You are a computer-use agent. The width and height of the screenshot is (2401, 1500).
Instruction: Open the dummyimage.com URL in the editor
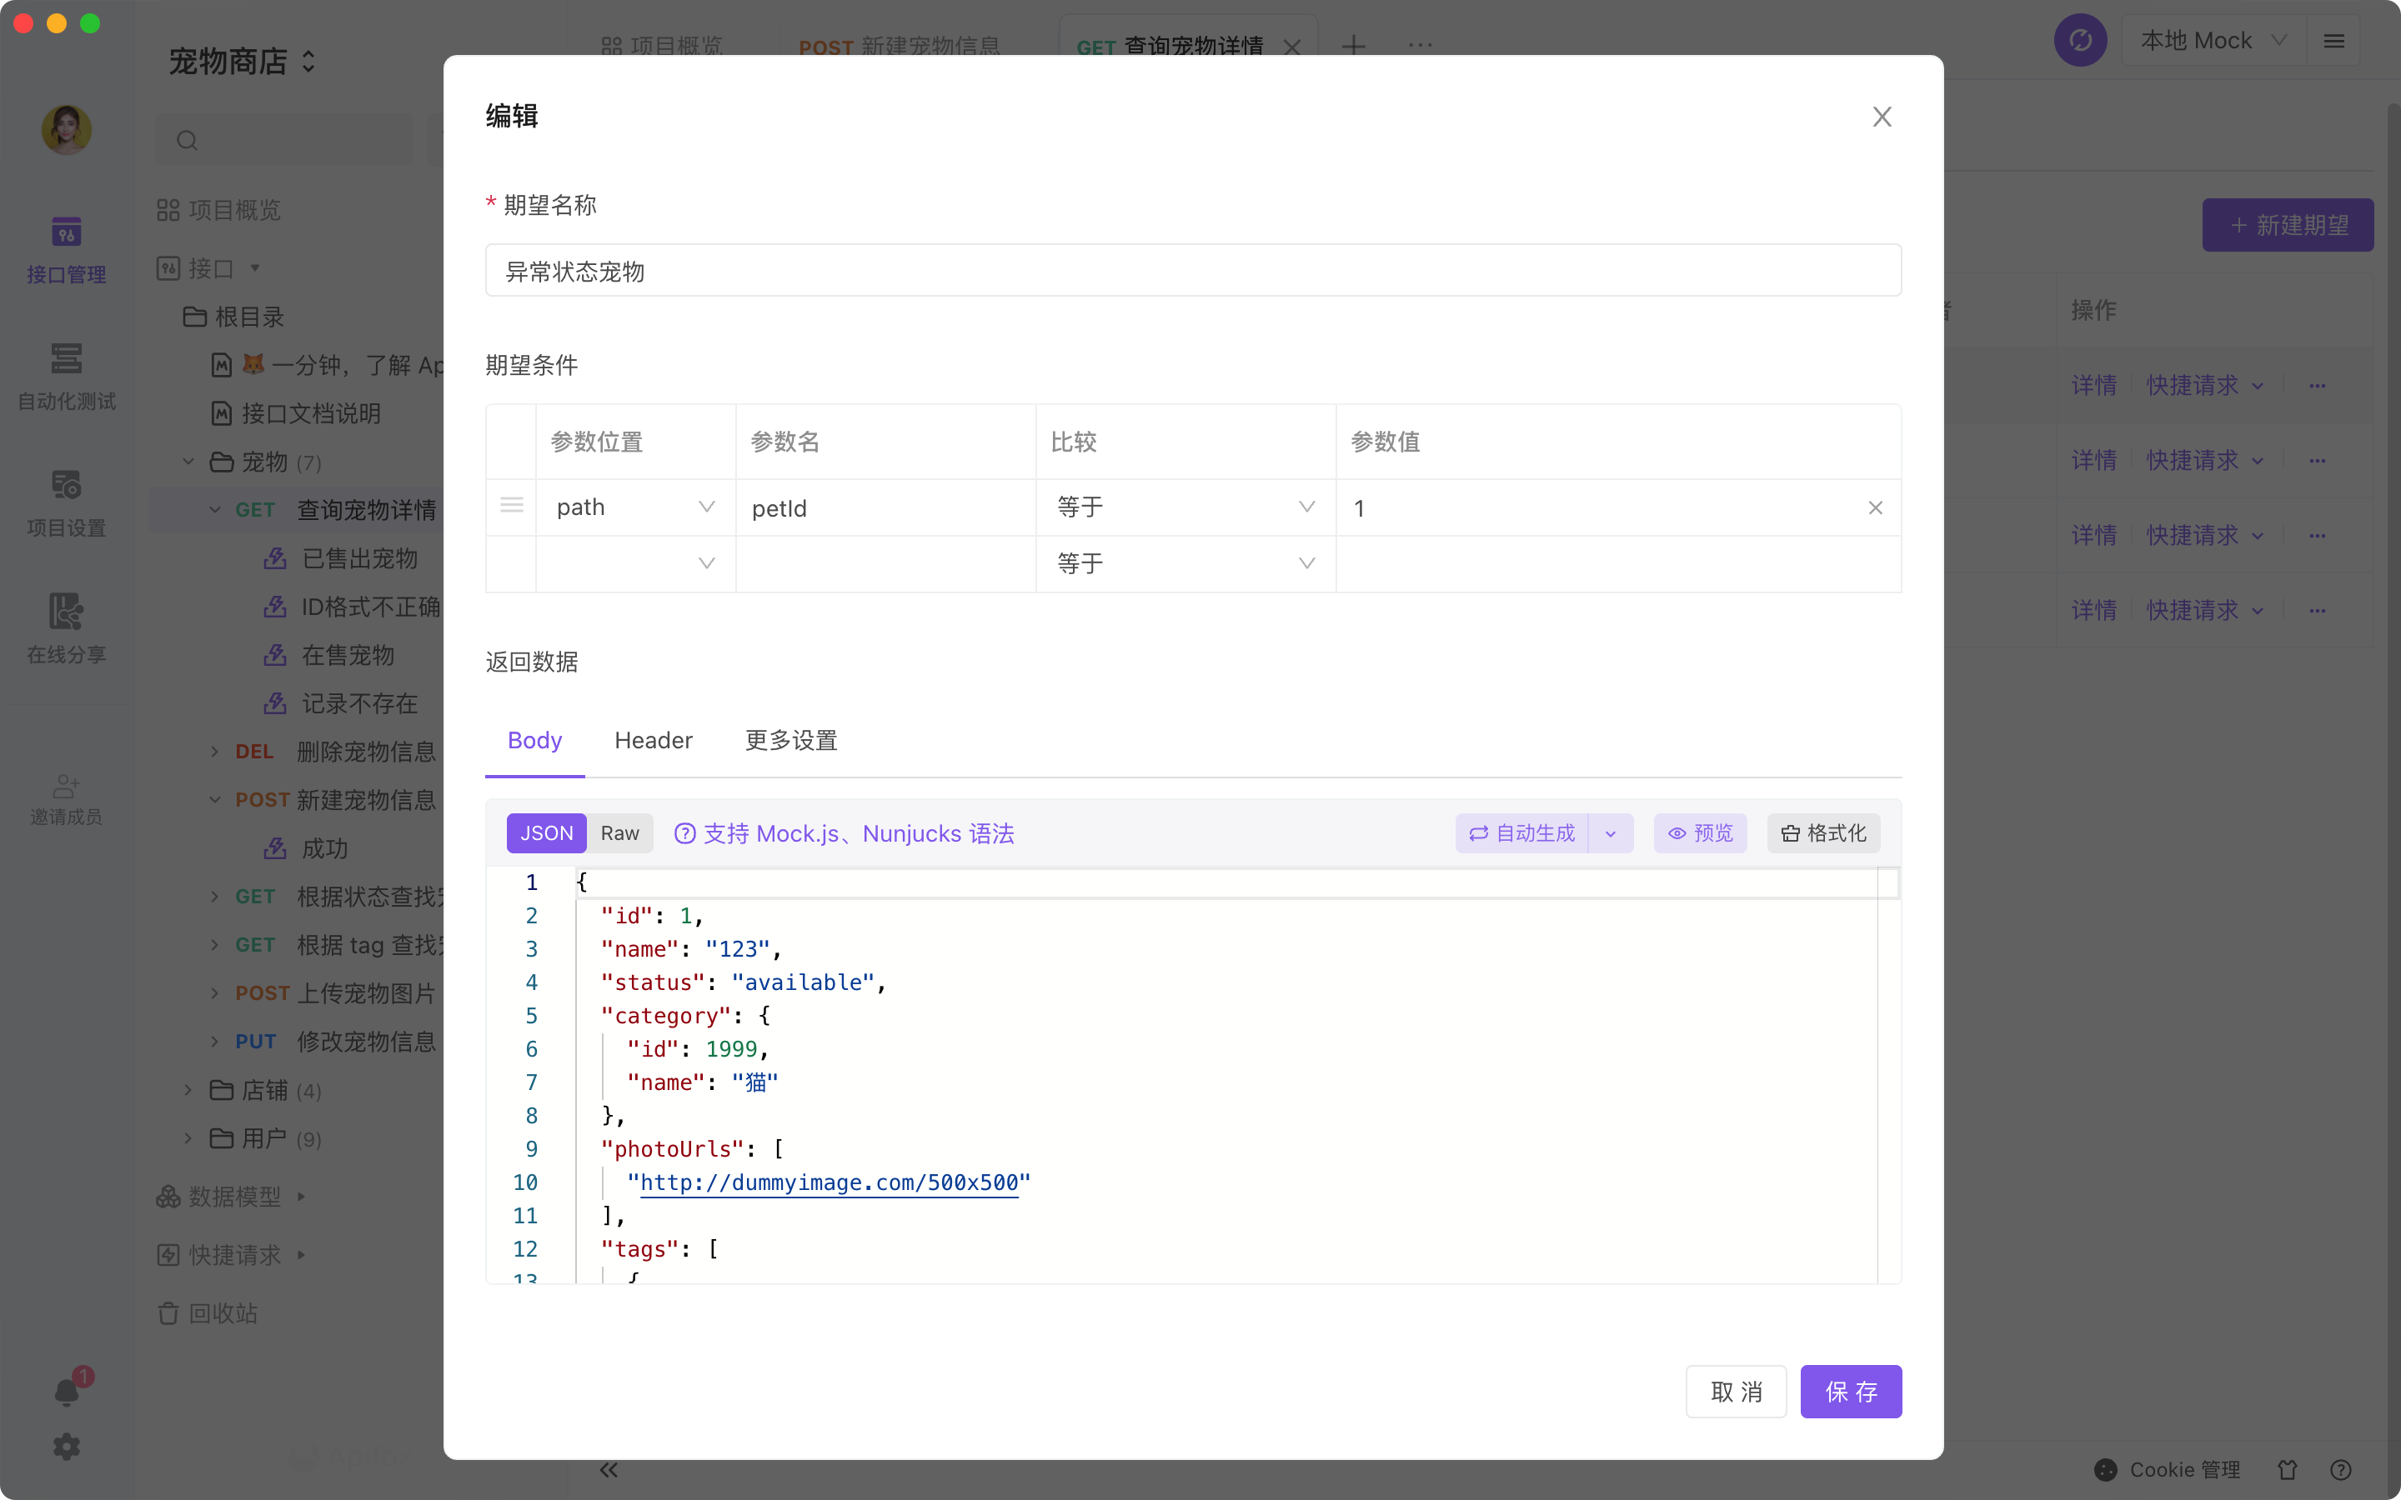click(829, 1182)
